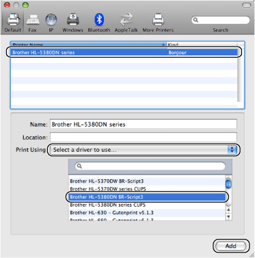Choose Brother HL-5370DW BR-Script3 driver
The image size is (255, 258).
[147, 181]
